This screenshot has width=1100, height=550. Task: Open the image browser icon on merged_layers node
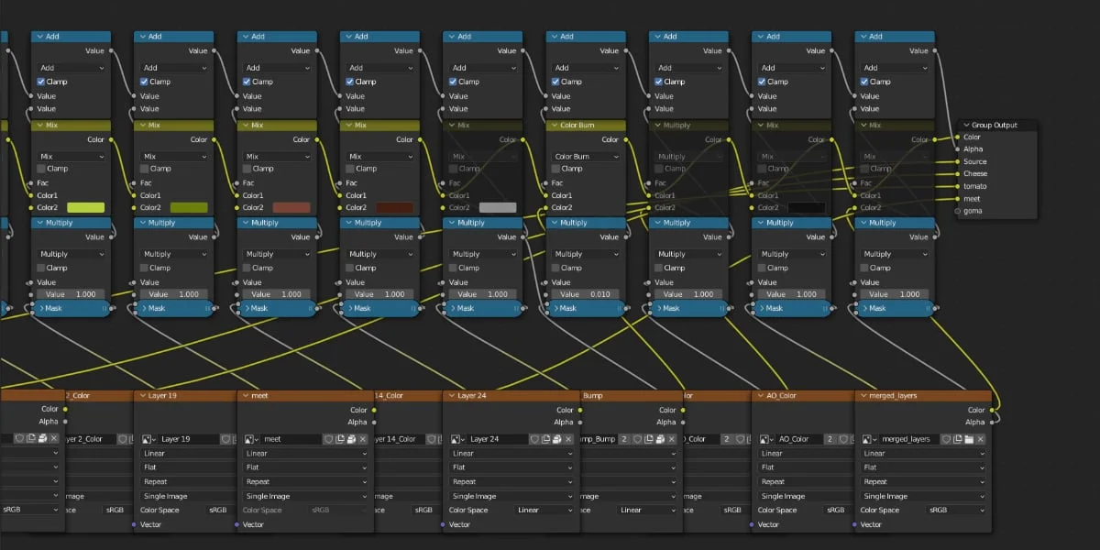click(867, 439)
